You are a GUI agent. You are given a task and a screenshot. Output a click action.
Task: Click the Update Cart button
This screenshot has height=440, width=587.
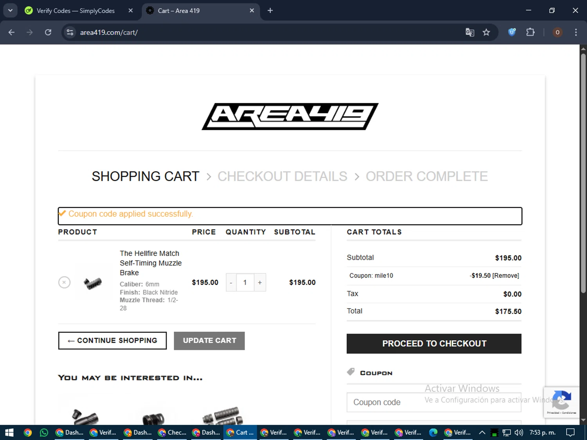coord(209,341)
